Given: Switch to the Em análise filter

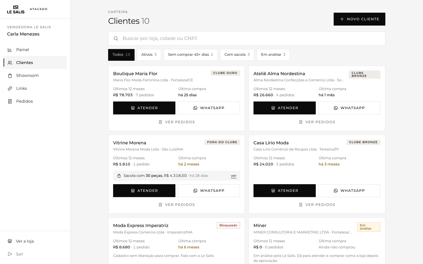Looking at the screenshot, I should coord(273,55).
